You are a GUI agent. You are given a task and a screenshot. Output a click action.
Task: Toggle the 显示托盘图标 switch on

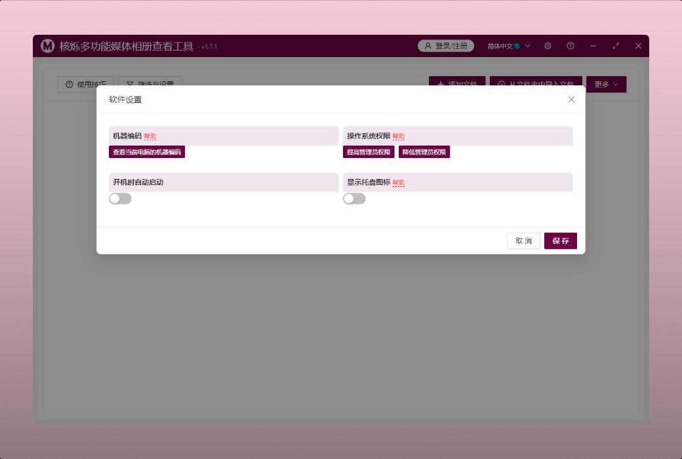point(354,199)
